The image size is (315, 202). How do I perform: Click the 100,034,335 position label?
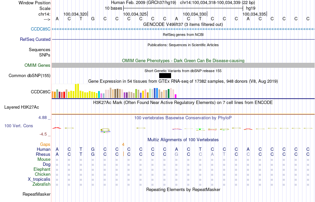tap(254, 14)
